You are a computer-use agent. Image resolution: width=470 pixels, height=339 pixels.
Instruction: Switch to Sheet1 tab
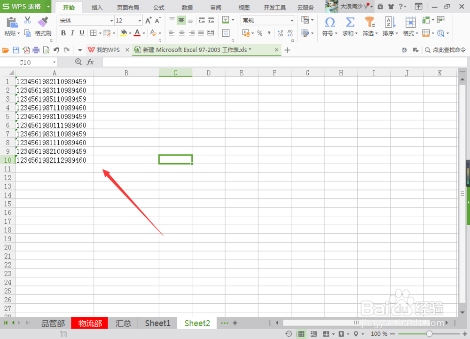click(157, 323)
